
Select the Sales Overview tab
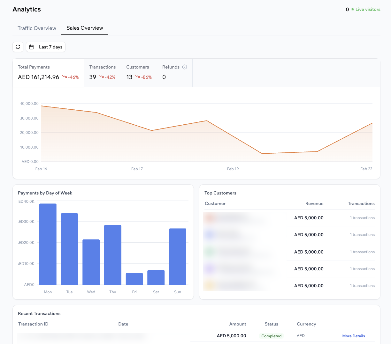pyautogui.click(x=84, y=28)
